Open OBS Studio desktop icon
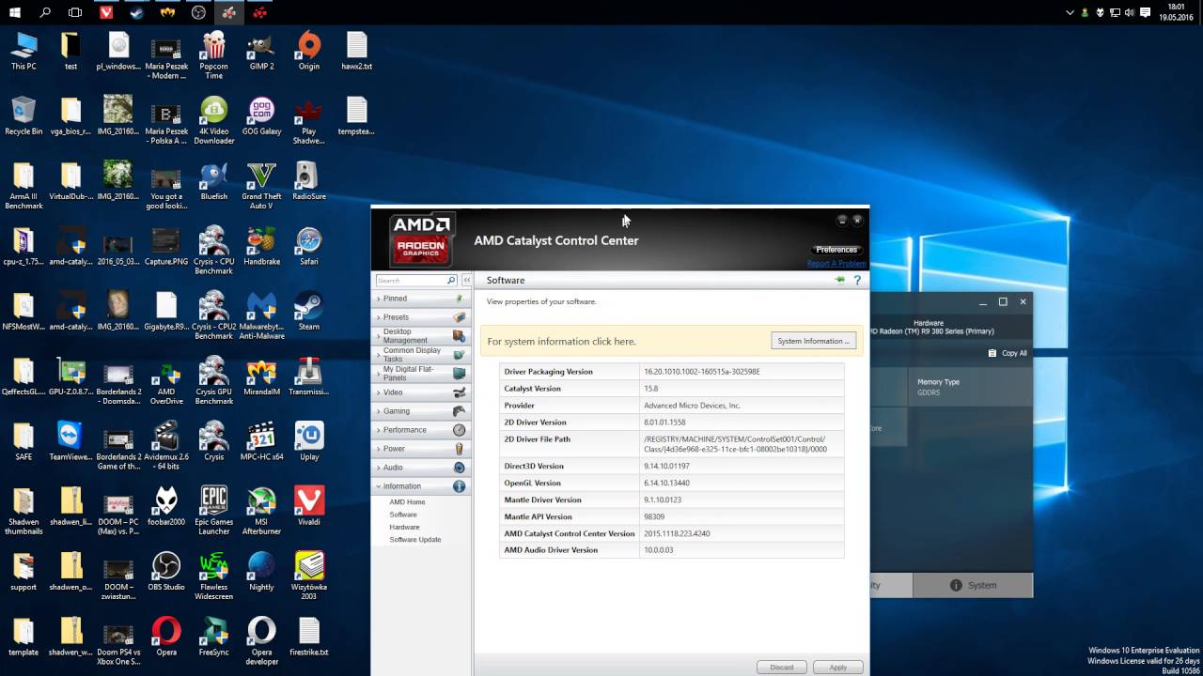 click(x=166, y=572)
